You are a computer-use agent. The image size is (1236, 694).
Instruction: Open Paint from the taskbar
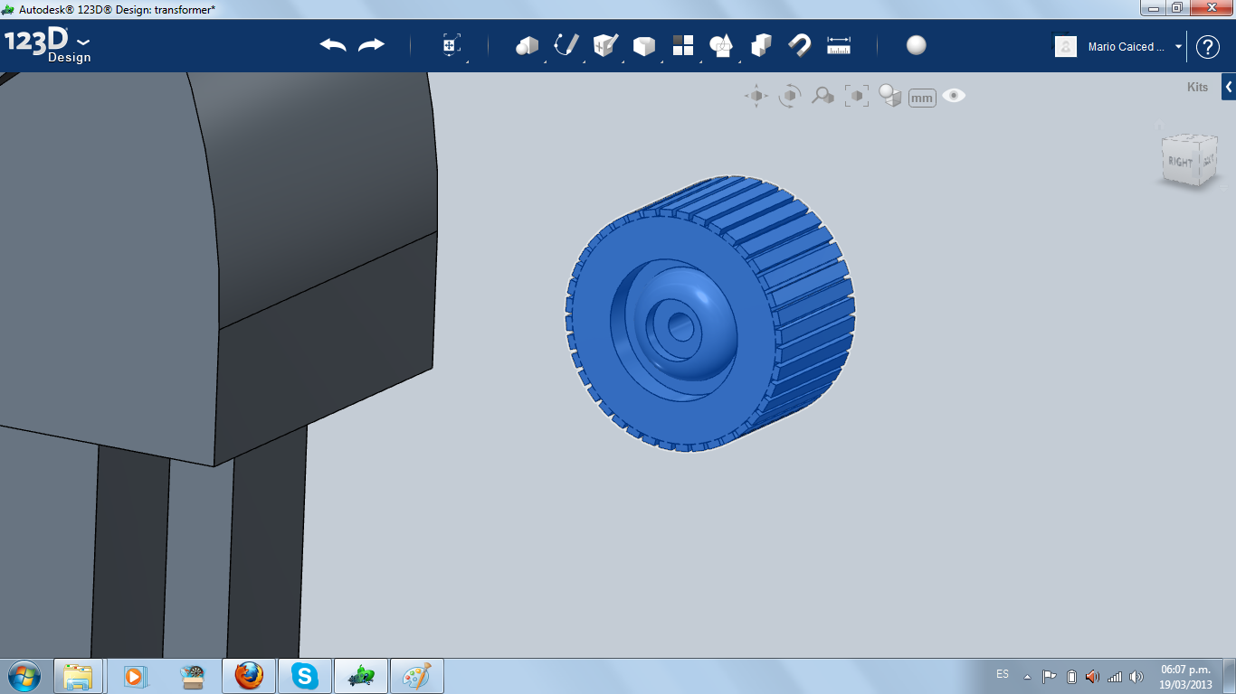point(416,676)
